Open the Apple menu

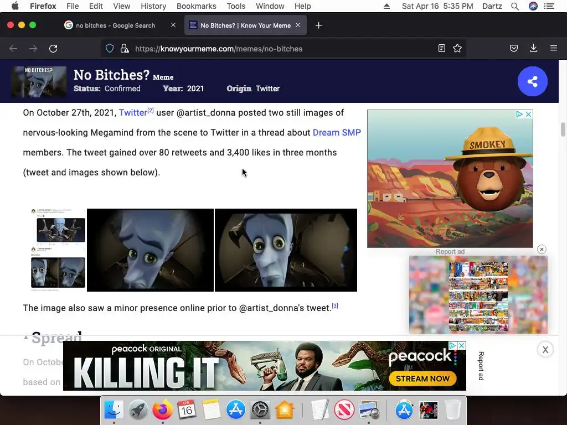coord(15,6)
